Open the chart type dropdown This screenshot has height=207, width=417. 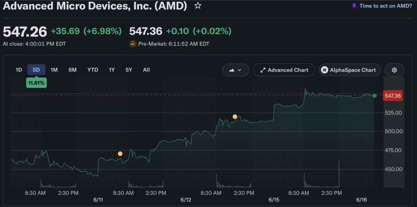(x=236, y=70)
